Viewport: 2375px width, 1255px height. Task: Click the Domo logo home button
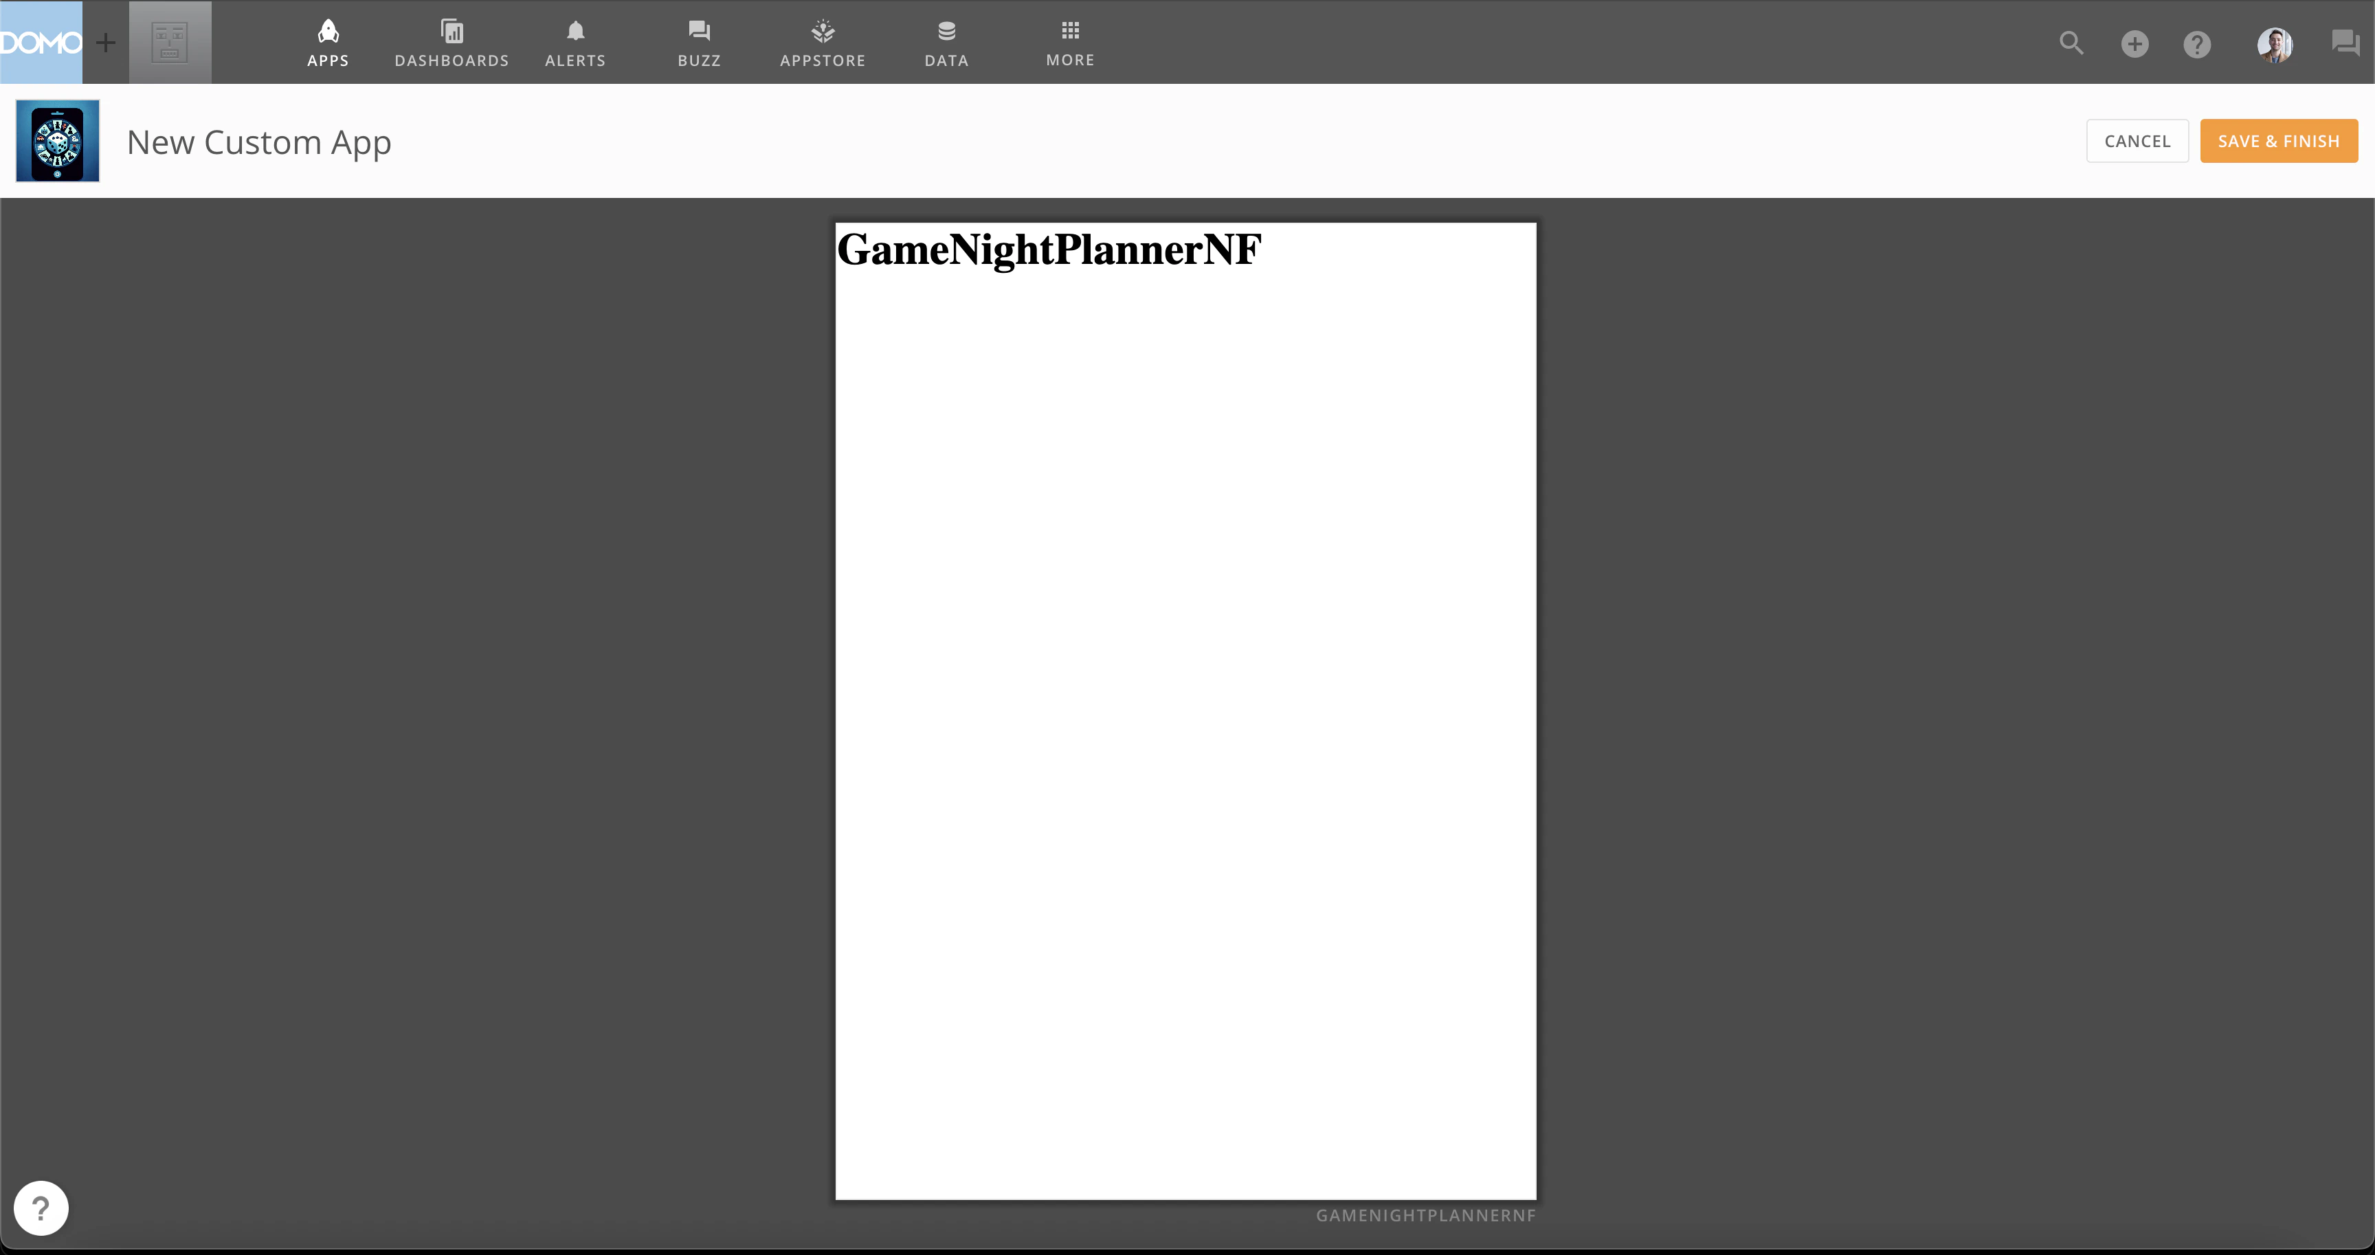(41, 43)
